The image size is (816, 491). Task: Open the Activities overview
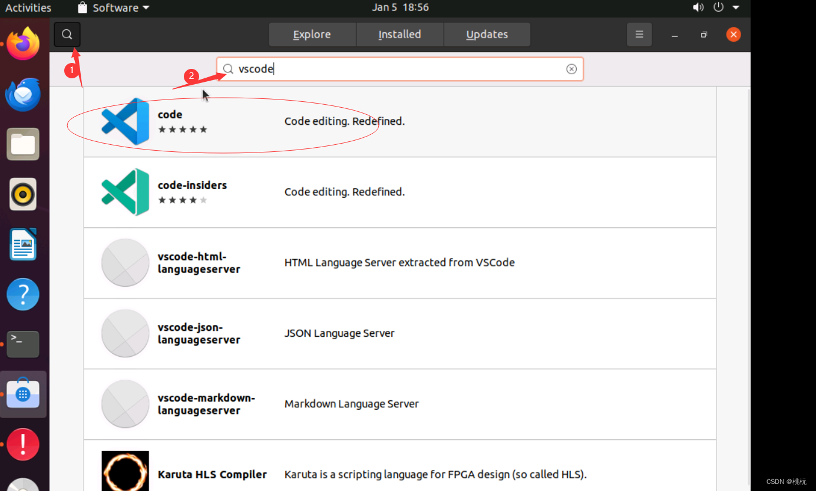(28, 8)
